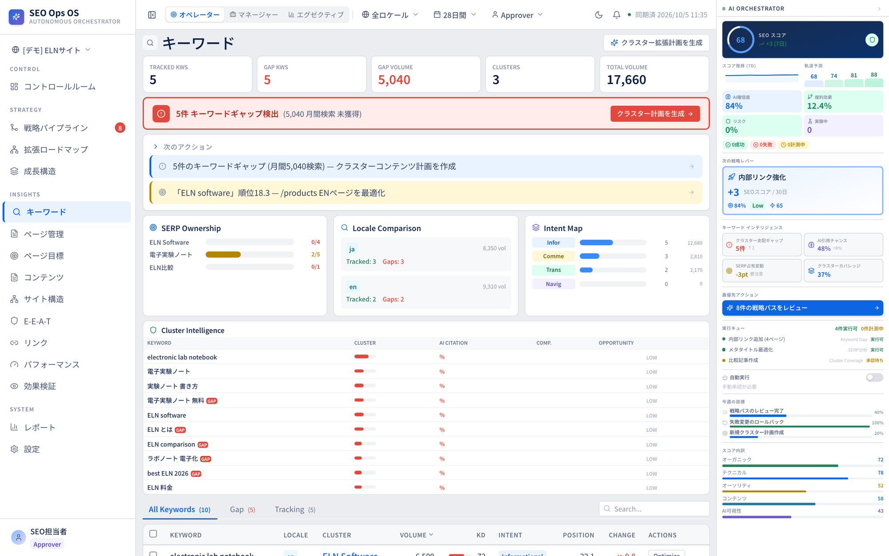
Task: Click the shield icon in SEO score card
Action: 872,40
